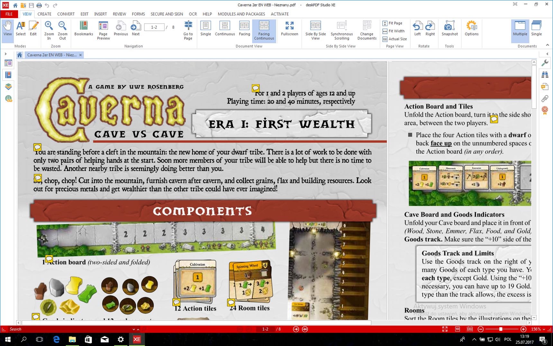The height and width of the screenshot is (346, 553).
Task: Open the bookmarks panel in left sidebar
Action: (8, 75)
